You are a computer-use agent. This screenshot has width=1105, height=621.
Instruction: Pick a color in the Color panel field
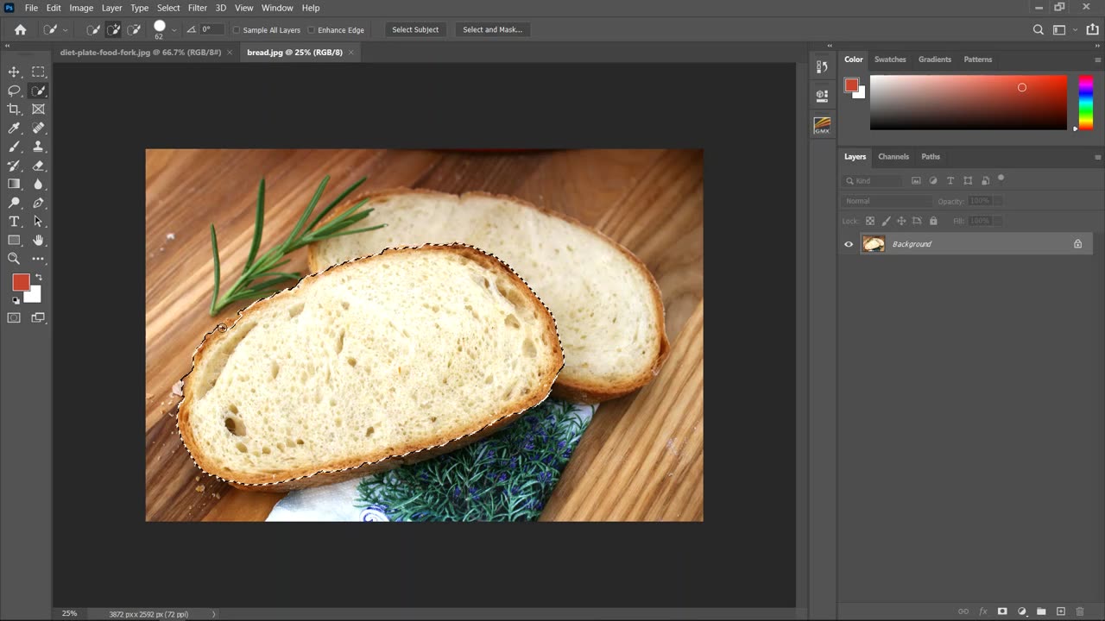point(968,103)
